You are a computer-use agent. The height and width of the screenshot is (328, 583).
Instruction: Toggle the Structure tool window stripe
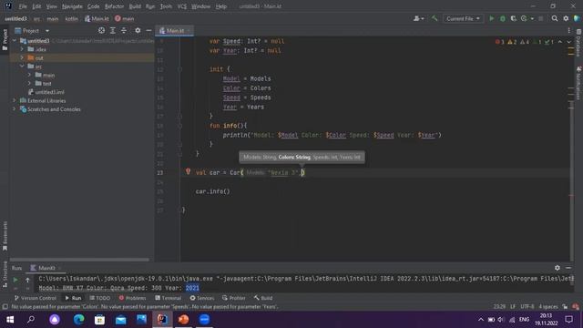pos(5,274)
